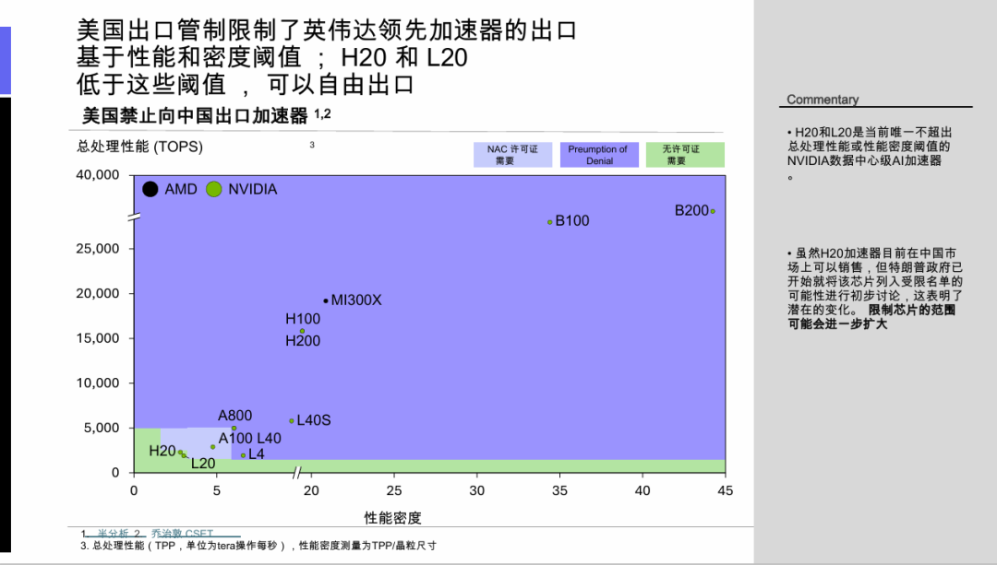Open the 乔治敦 CSET footnote link

(x=182, y=534)
